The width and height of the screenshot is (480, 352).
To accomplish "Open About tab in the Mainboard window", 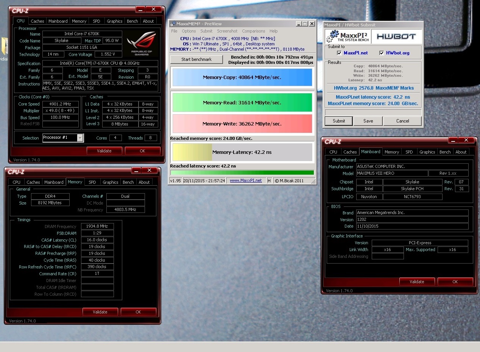I will 461,152.
